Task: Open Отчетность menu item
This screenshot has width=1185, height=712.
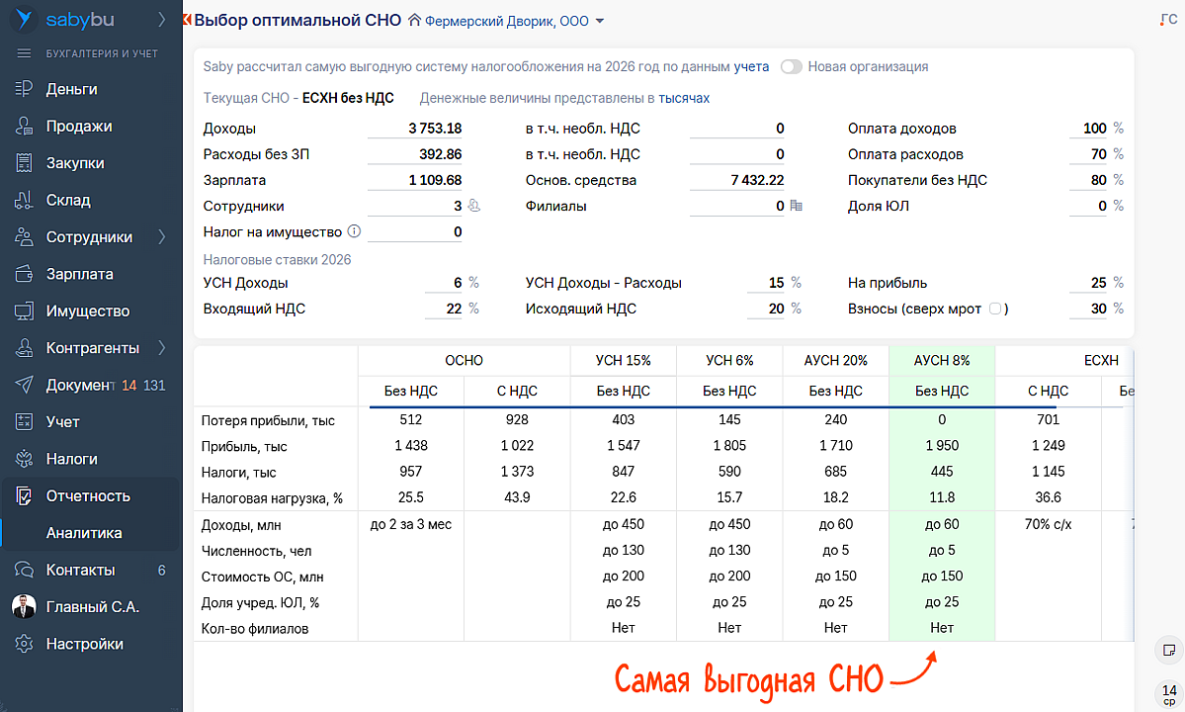Action: (x=88, y=496)
